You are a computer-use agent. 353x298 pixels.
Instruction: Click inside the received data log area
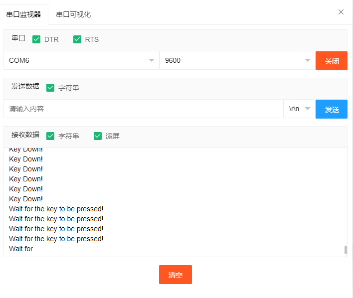coord(174,202)
